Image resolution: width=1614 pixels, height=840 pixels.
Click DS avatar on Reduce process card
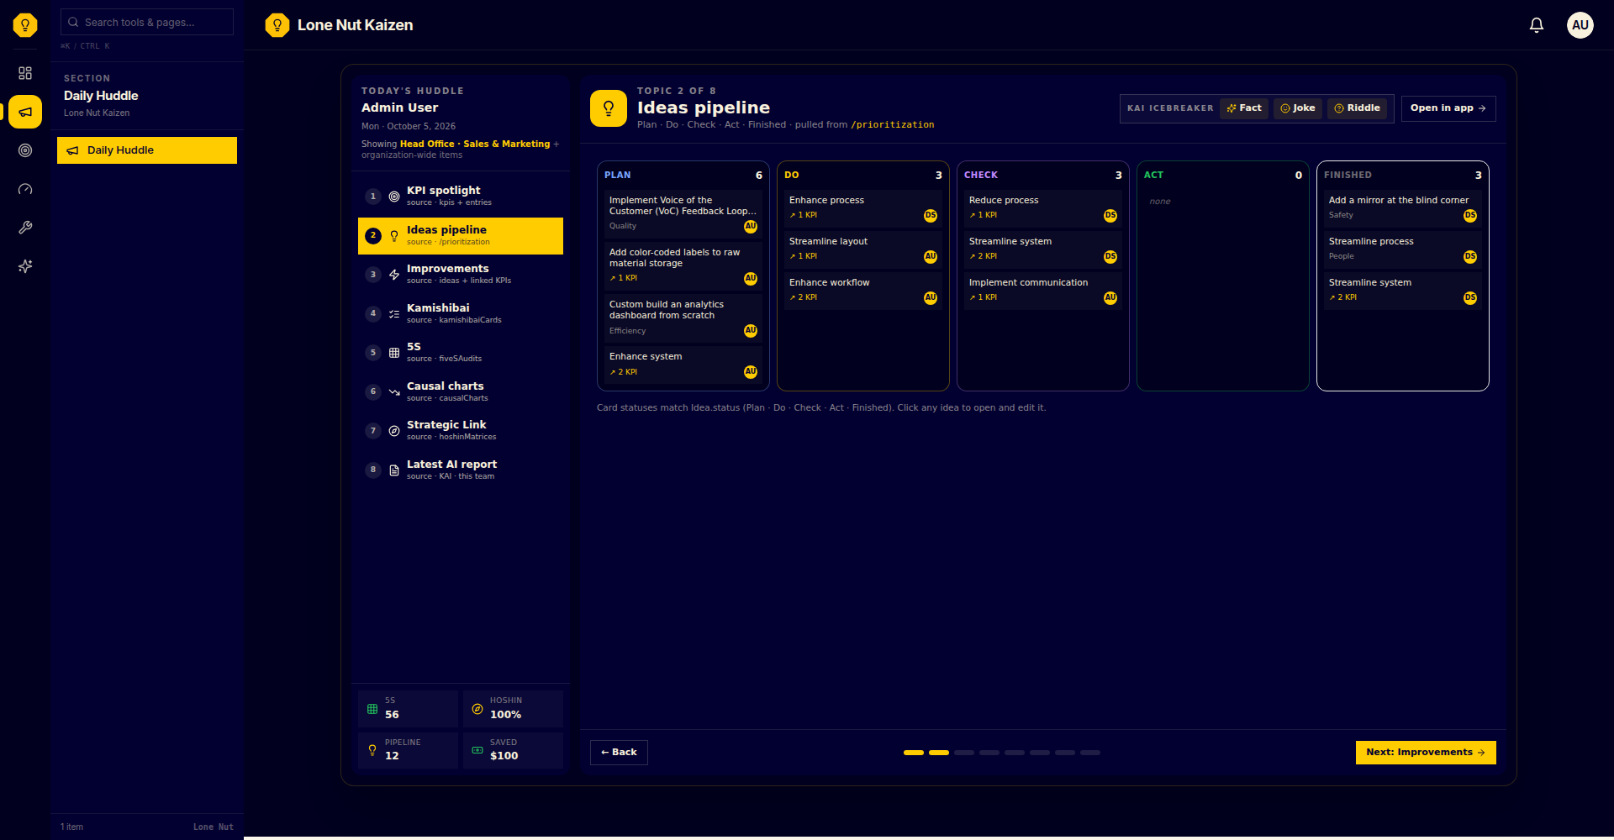coord(1110,216)
